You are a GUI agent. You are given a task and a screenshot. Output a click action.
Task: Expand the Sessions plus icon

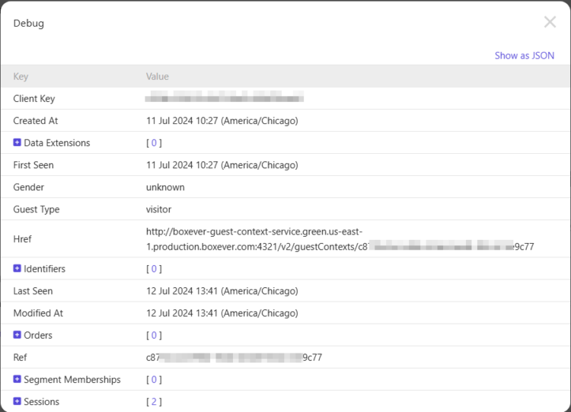pos(17,401)
